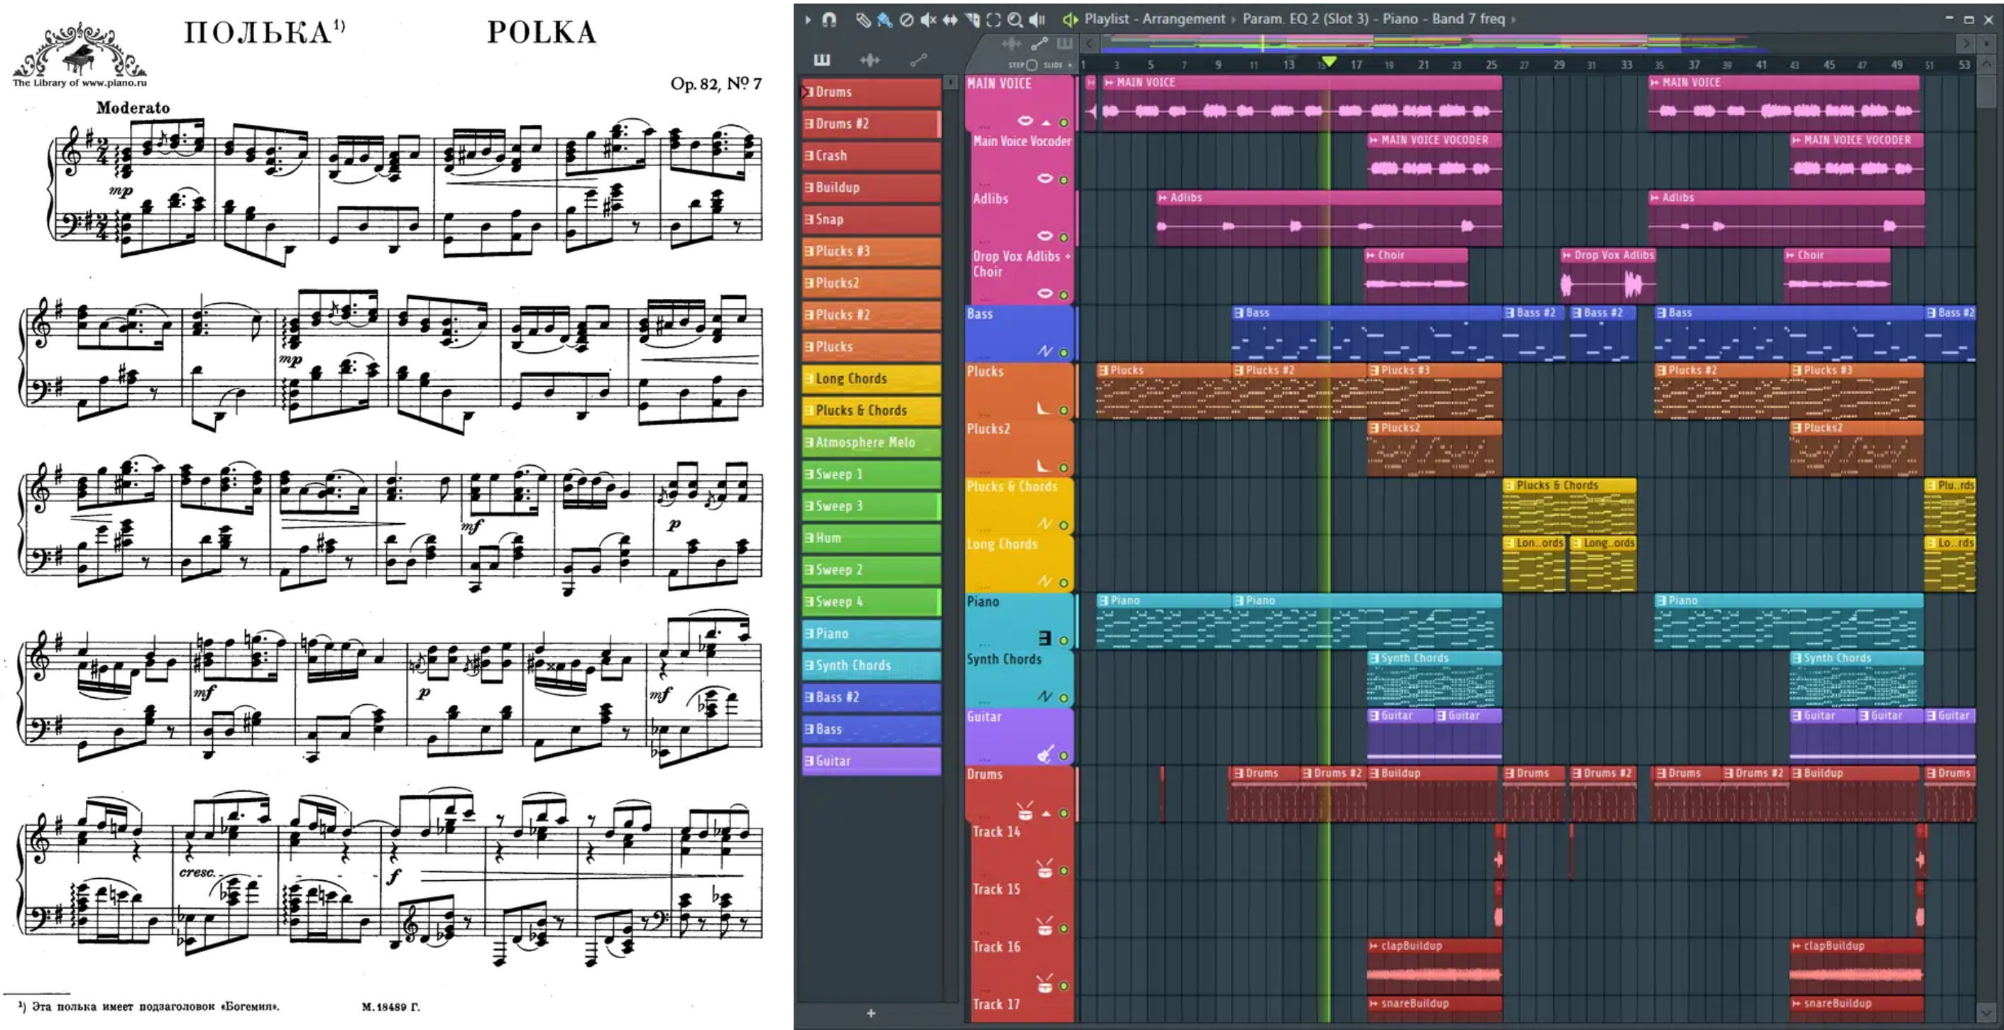Click the drum icon on Track 16
The image size is (2004, 1030).
tap(1045, 984)
